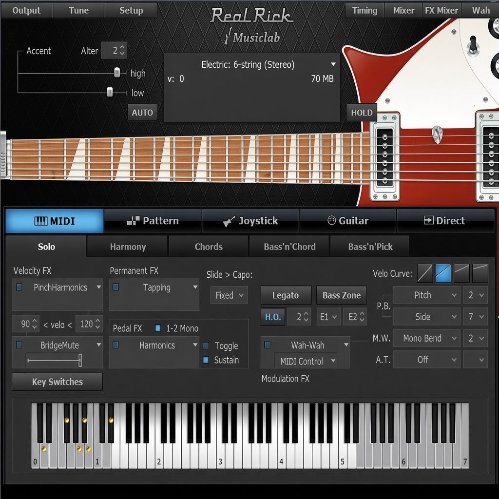Image resolution: width=499 pixels, height=499 pixels.
Task: Open the Chords sub-tab
Action: [x=209, y=247]
